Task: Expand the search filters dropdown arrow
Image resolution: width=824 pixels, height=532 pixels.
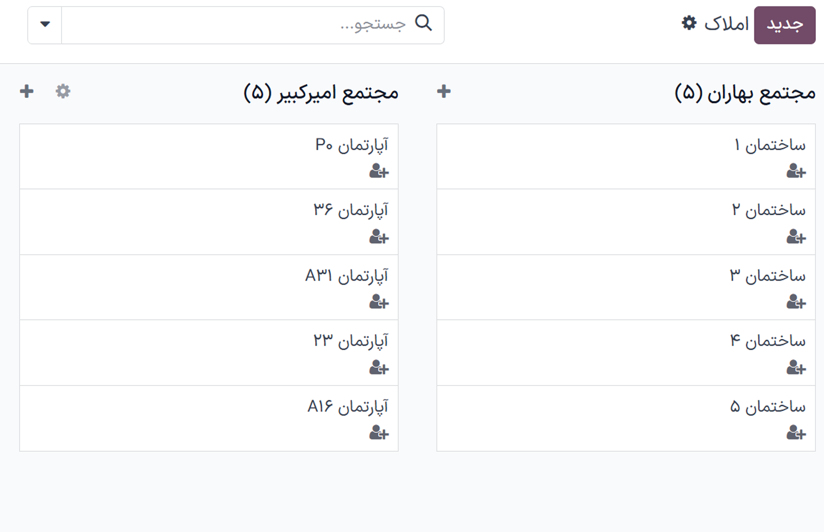Action: [44, 25]
